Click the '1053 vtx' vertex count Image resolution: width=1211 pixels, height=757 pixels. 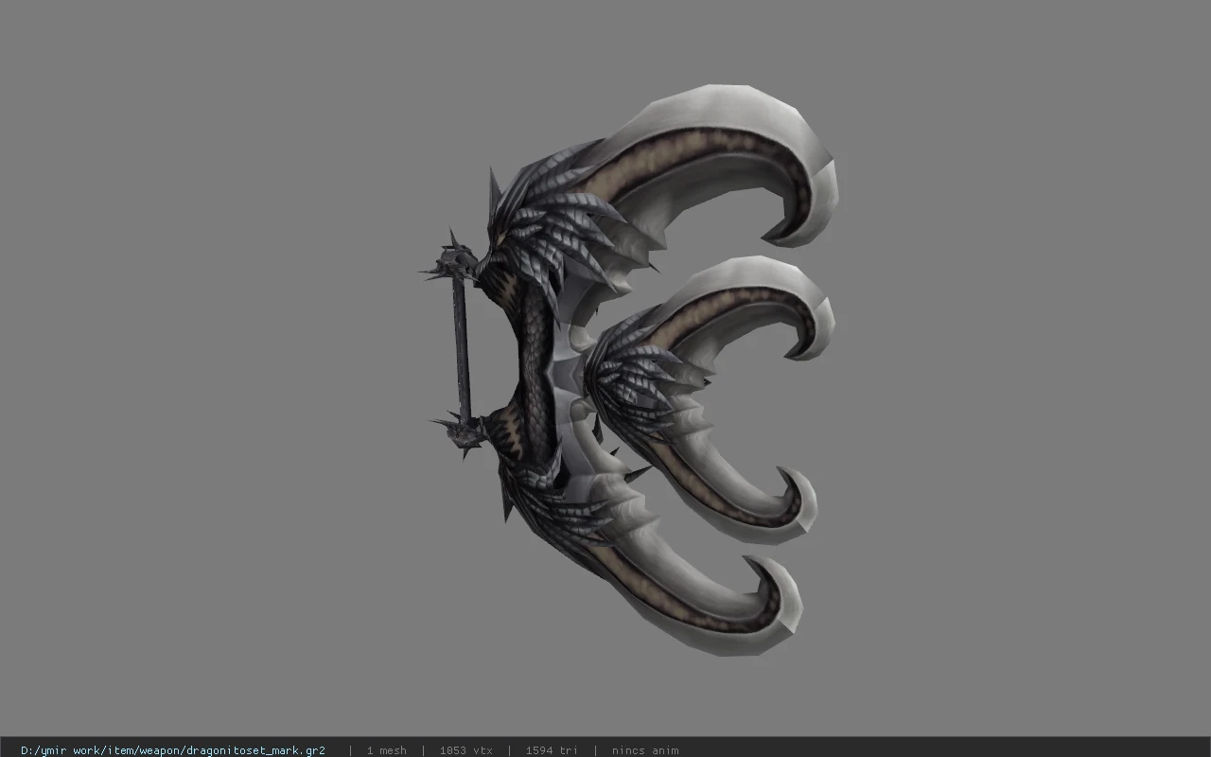pyautogui.click(x=465, y=750)
